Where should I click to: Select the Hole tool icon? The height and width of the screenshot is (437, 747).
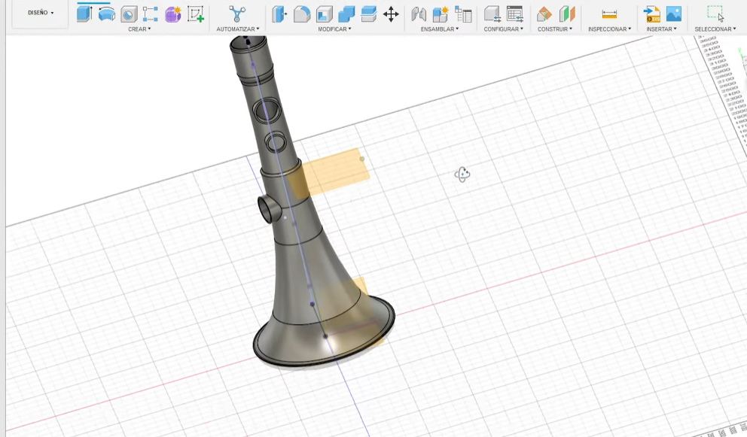pos(129,14)
